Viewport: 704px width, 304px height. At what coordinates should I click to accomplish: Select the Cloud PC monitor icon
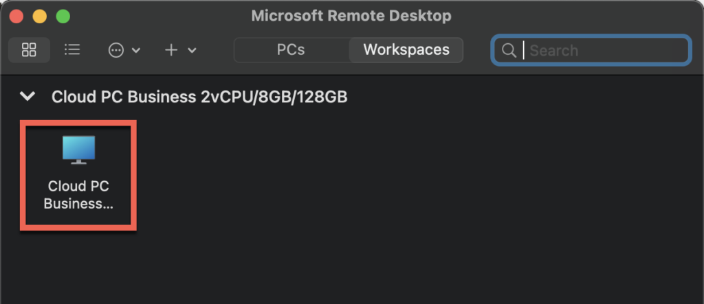[x=78, y=150]
